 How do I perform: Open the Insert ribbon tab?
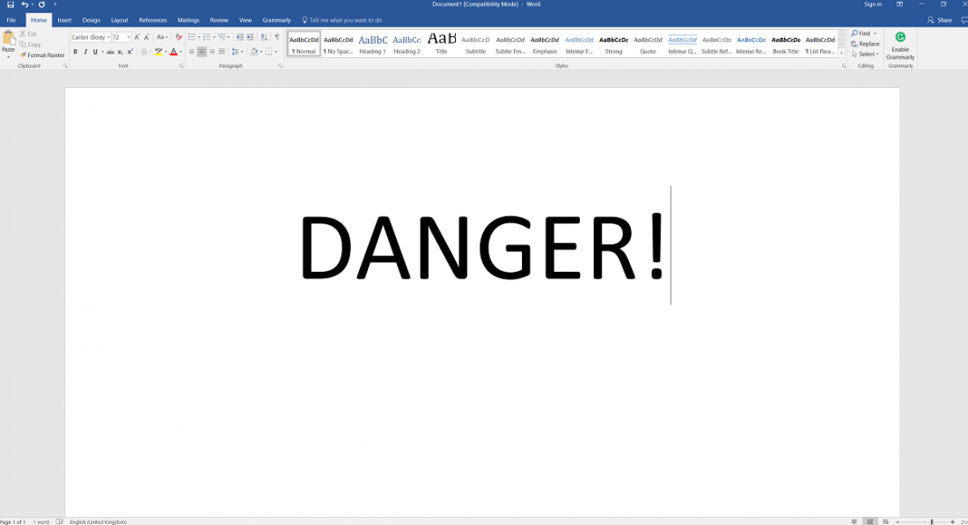pos(64,20)
